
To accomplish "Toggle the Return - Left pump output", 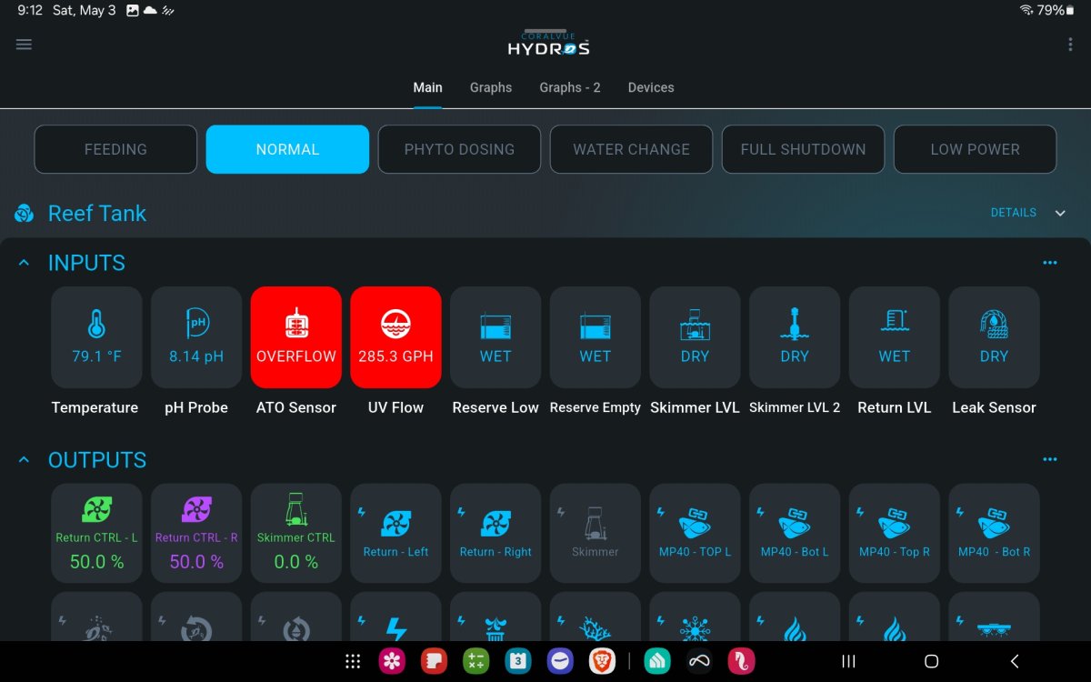I will pyautogui.click(x=395, y=533).
